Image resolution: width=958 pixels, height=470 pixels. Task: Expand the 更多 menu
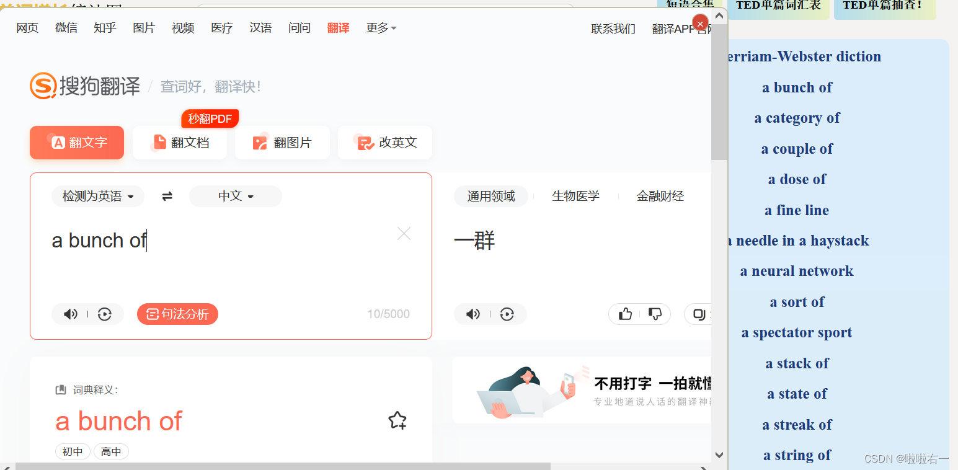(x=381, y=28)
